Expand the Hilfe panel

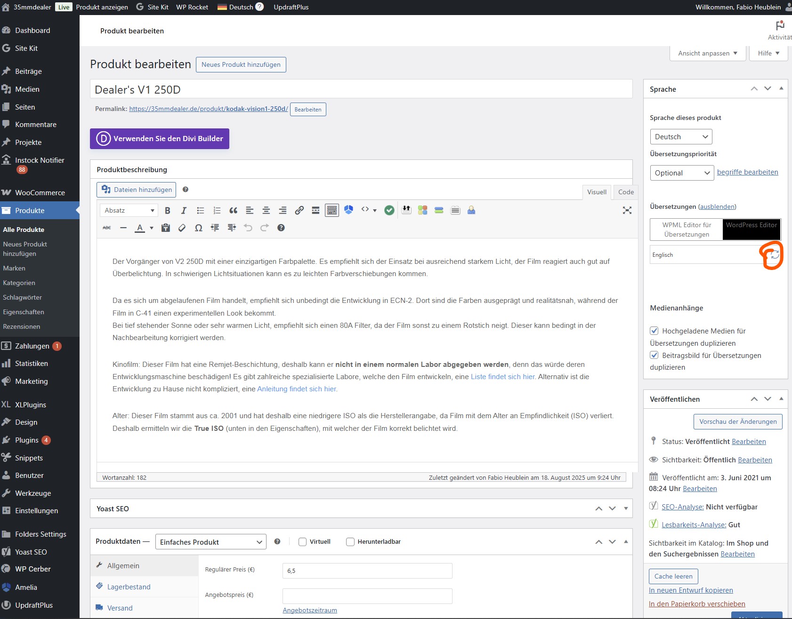tap(768, 53)
